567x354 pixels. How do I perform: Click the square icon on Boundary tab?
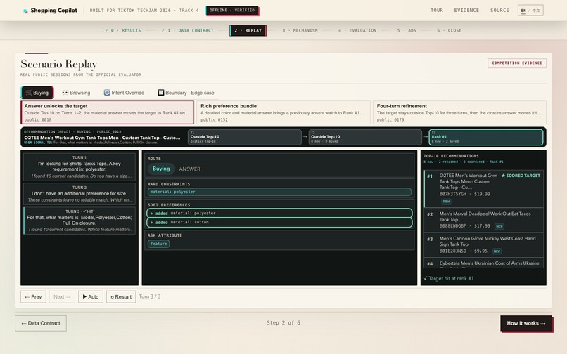click(161, 93)
